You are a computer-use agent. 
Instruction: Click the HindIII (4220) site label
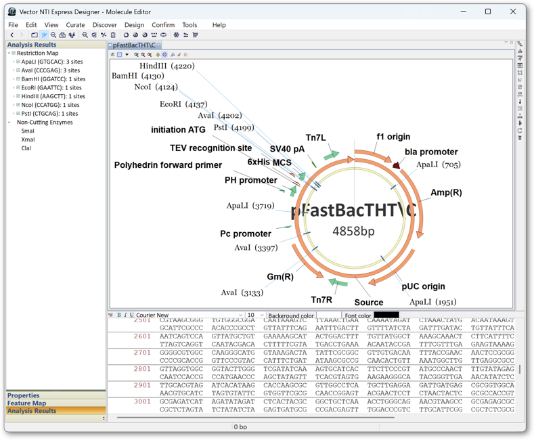167,66
